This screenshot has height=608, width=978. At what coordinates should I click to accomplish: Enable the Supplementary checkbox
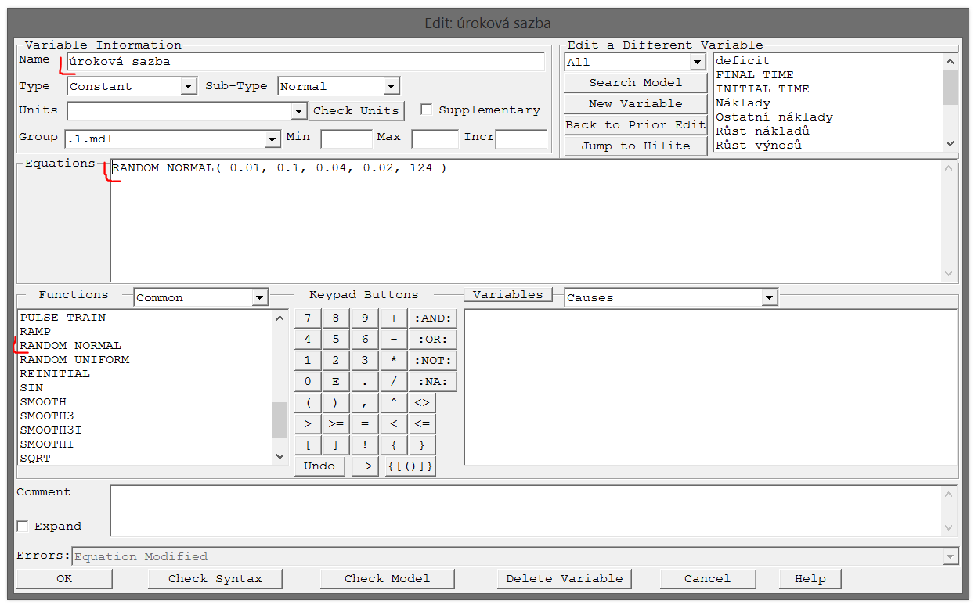(x=427, y=110)
